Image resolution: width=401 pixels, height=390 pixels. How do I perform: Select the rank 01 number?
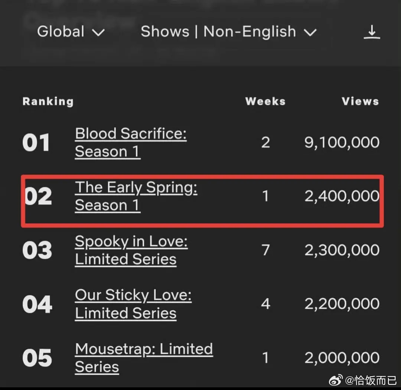(36, 143)
